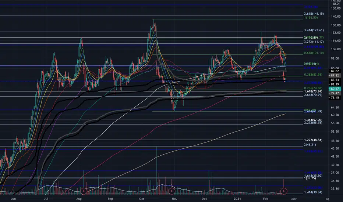Select the current price label 80.67

pos(335,89)
